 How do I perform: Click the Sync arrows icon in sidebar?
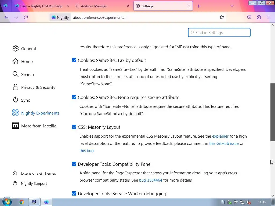tap(15, 100)
